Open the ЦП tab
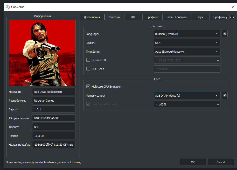237x170 pixels. click(x=133, y=17)
